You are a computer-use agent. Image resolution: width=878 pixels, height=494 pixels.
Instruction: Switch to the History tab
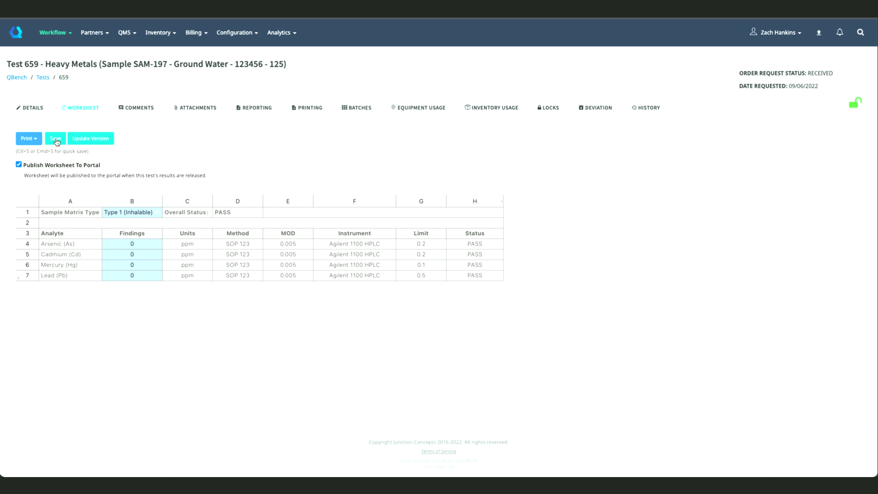(x=646, y=107)
